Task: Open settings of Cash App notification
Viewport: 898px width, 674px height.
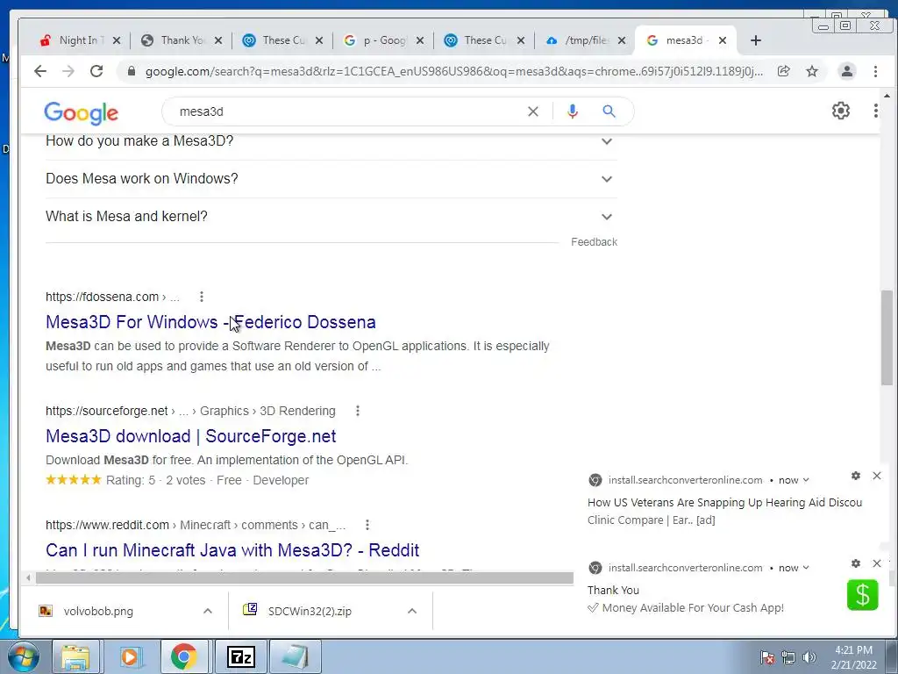Action: tap(856, 563)
